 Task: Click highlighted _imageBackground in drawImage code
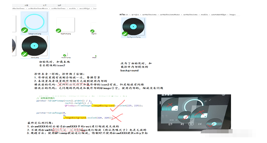[x=75, y=118]
